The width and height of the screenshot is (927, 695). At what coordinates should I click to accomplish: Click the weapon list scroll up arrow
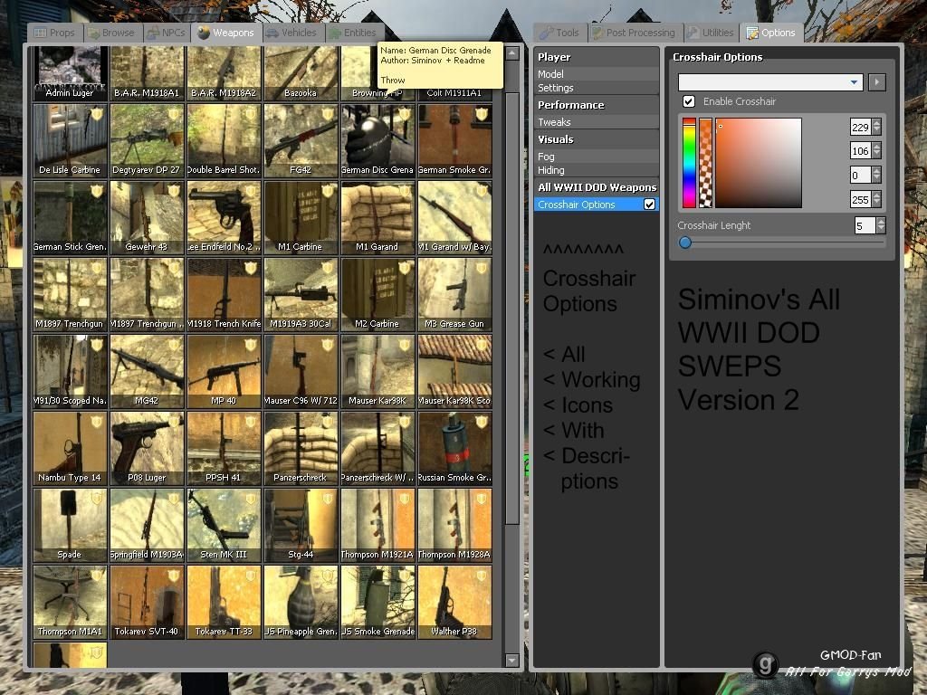point(512,53)
